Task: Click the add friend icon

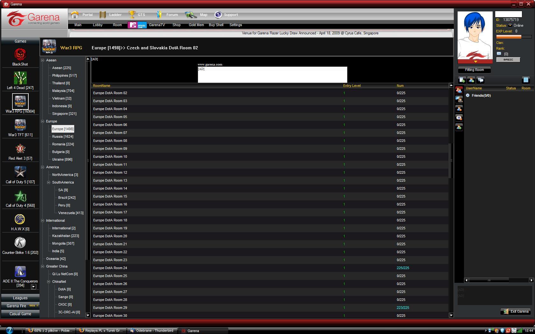Action: click(471, 80)
